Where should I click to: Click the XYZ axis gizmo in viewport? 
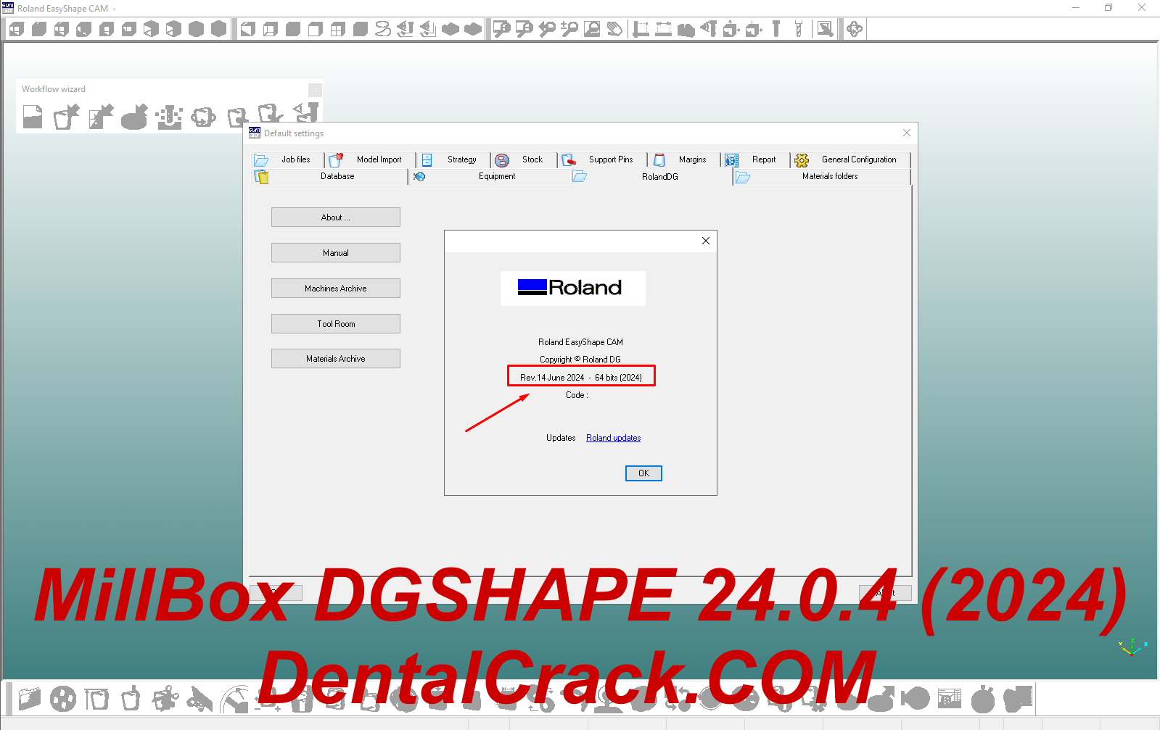pyautogui.click(x=1132, y=647)
